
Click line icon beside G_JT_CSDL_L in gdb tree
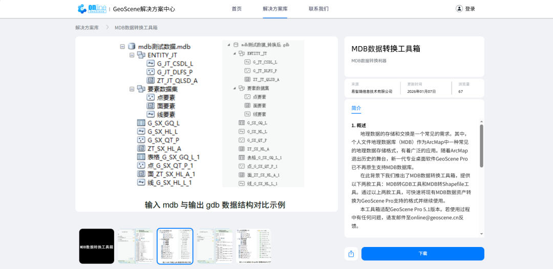coord(247,62)
